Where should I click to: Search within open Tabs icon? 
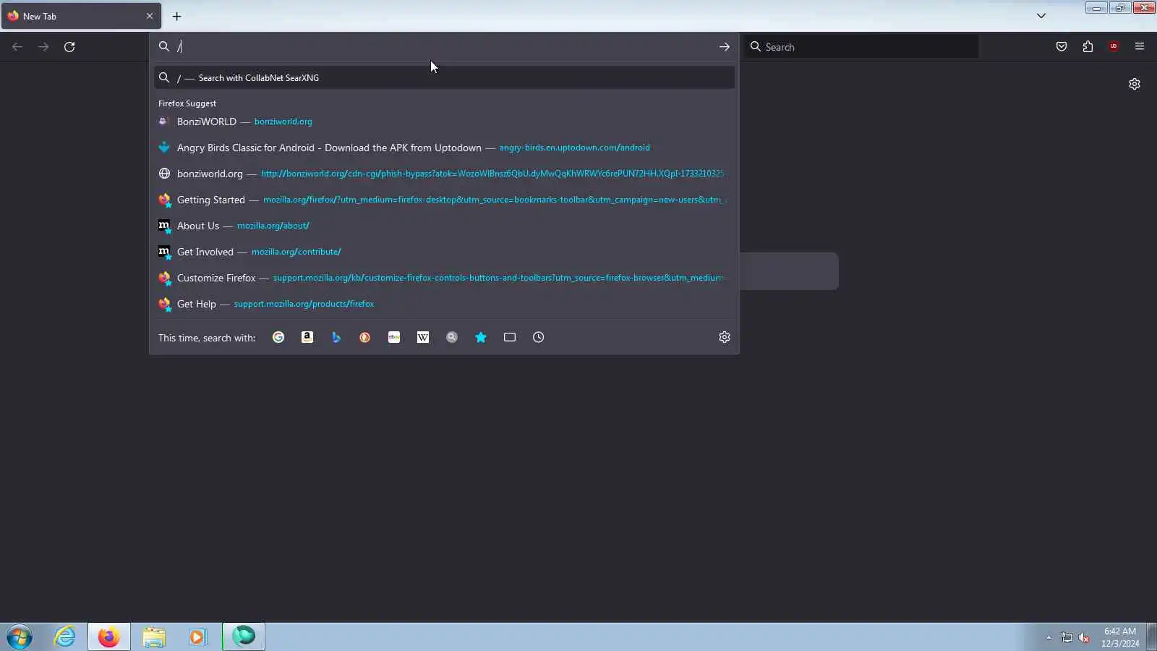tap(510, 337)
